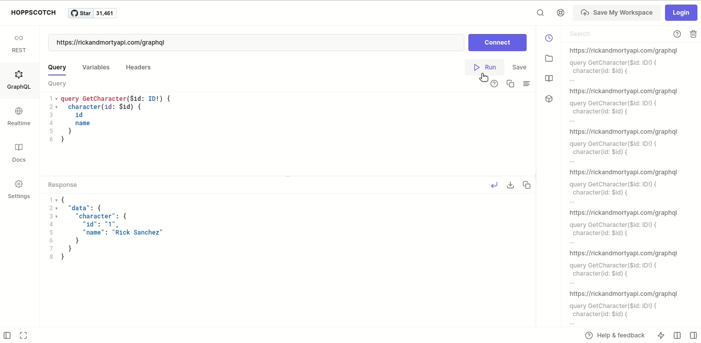Toggle the horizontal layout in the footer
This screenshot has width=701, height=343.
click(677, 335)
